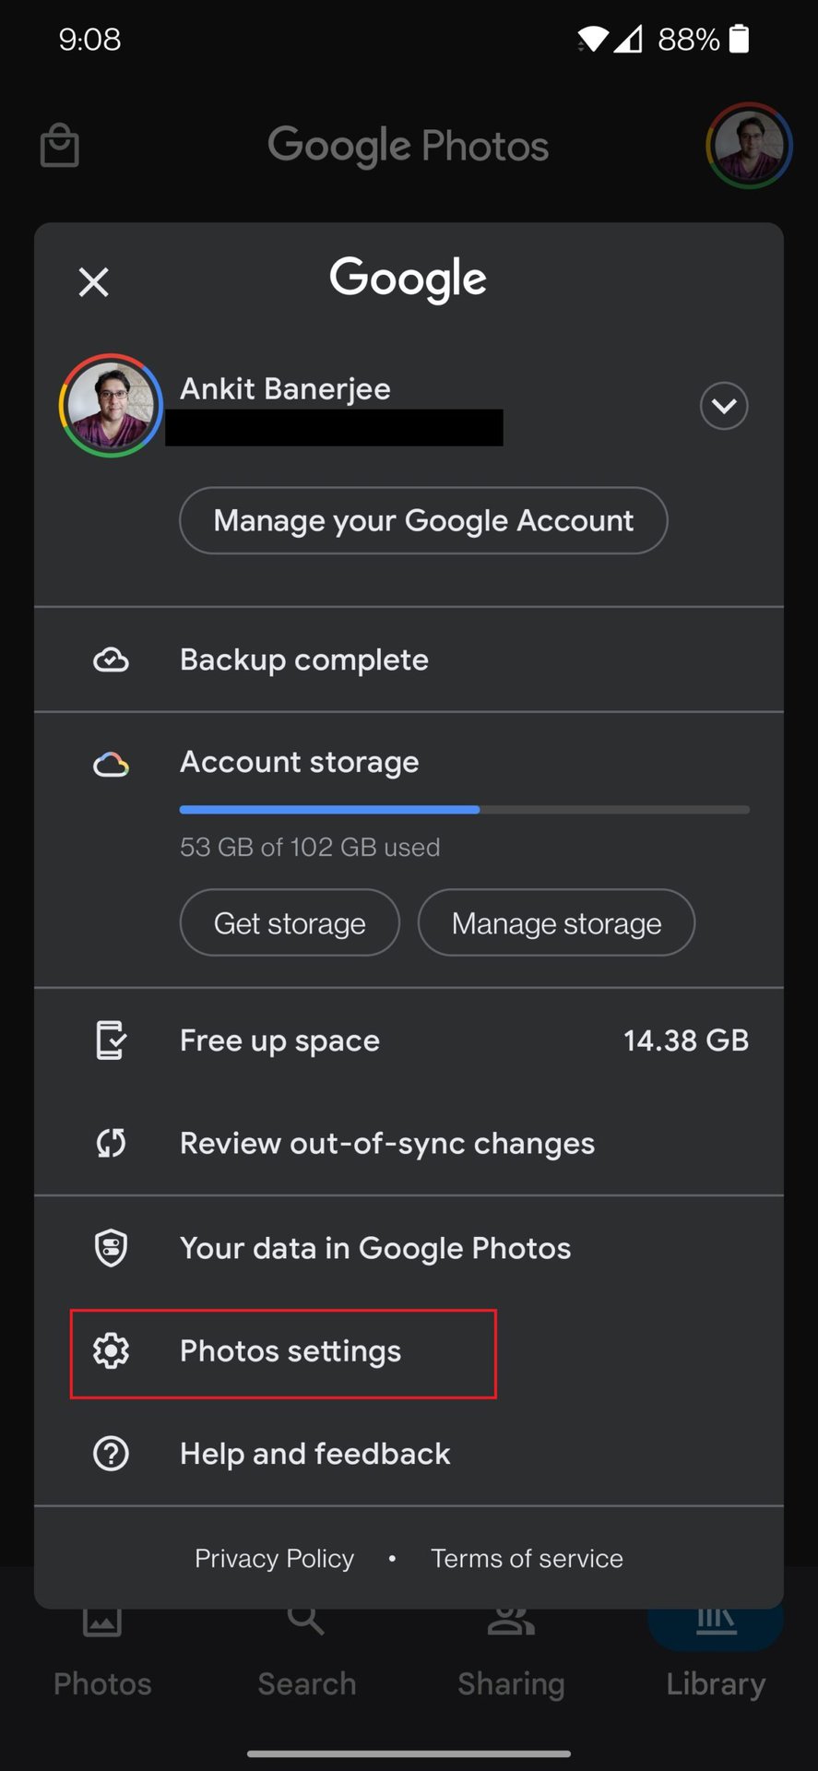This screenshot has width=818, height=1771.
Task: Open the Privacy Policy link
Action: click(x=274, y=1559)
